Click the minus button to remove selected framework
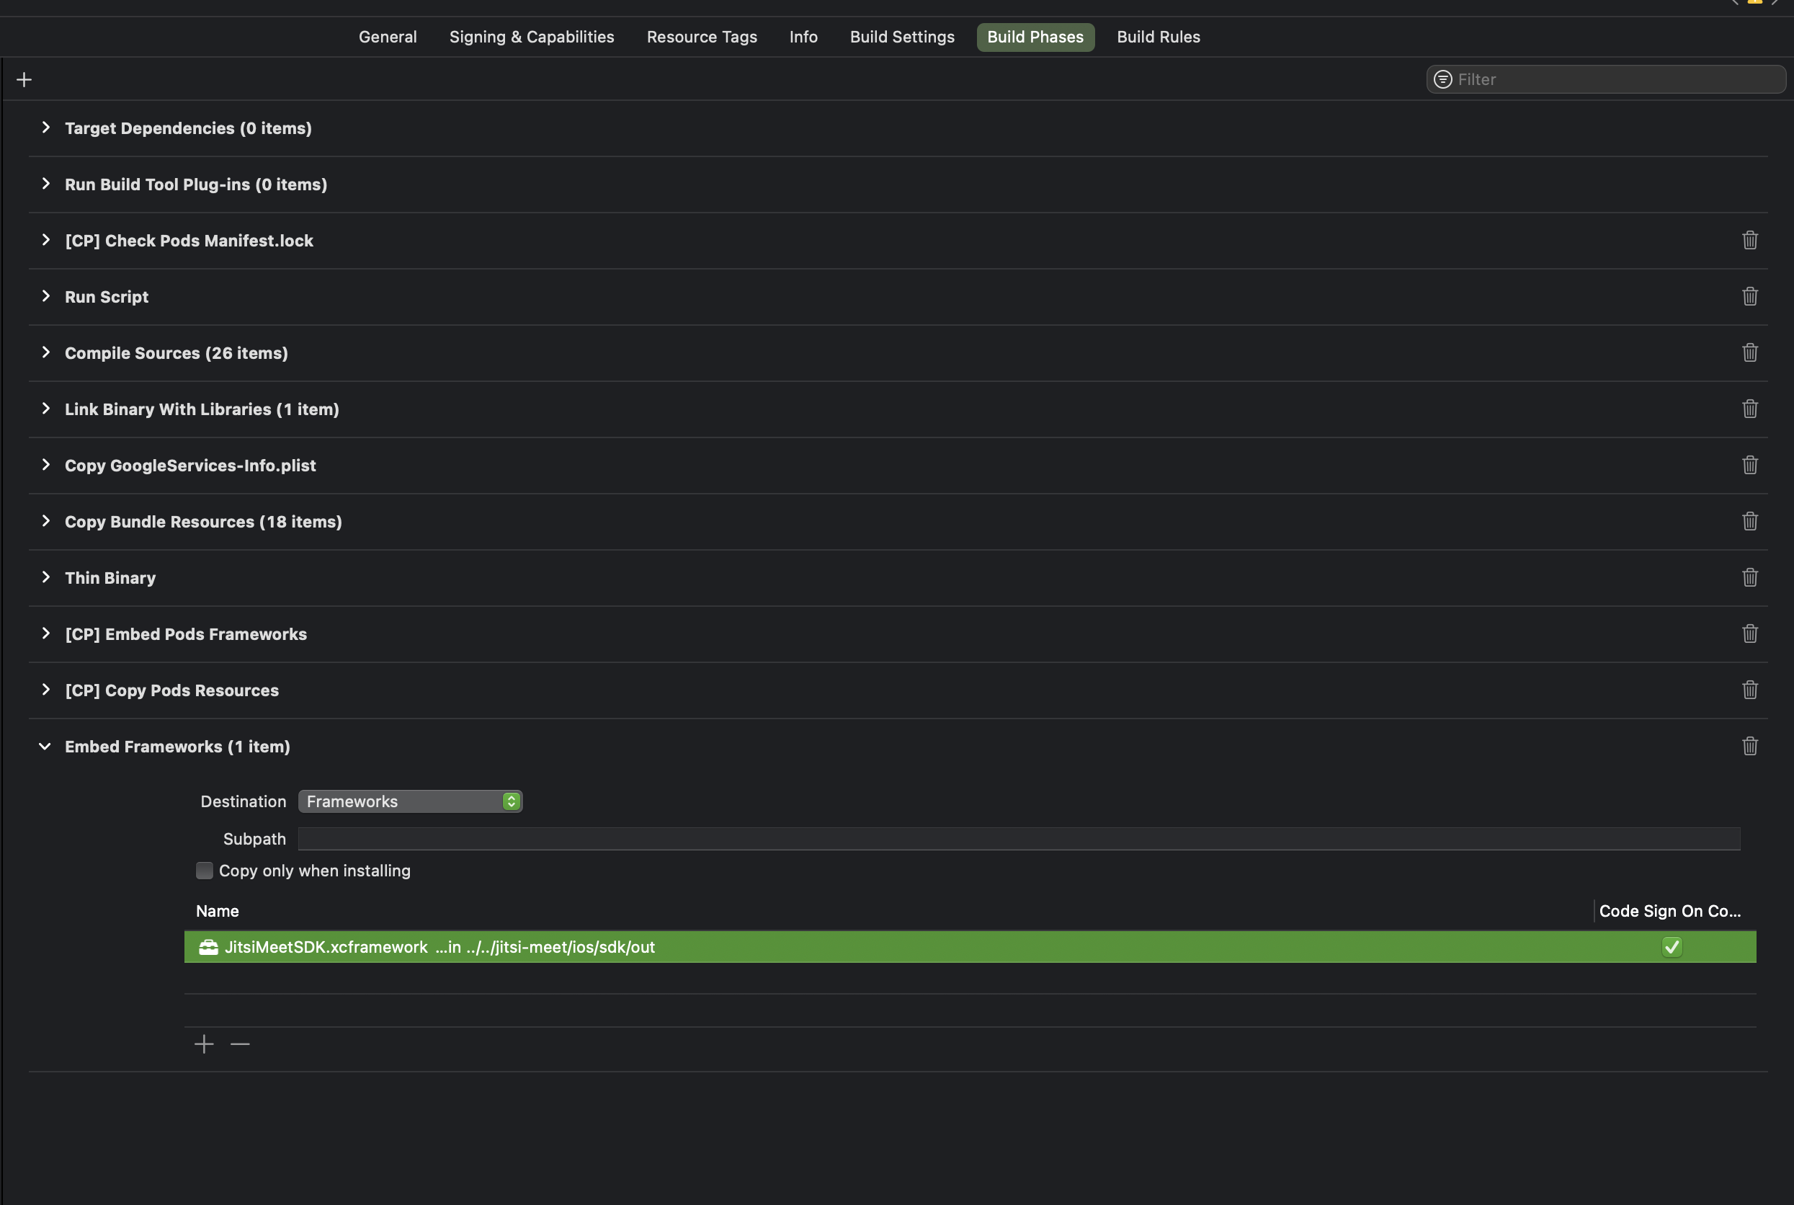 (x=239, y=1044)
